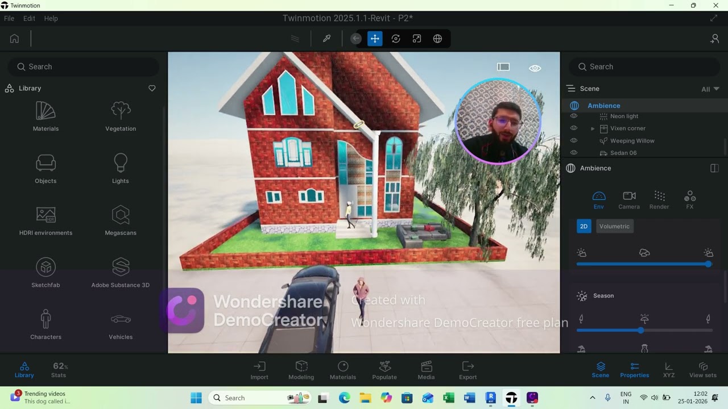The height and width of the screenshot is (409, 728).
Task: Toggle the Properties panel button
Action: click(635, 370)
